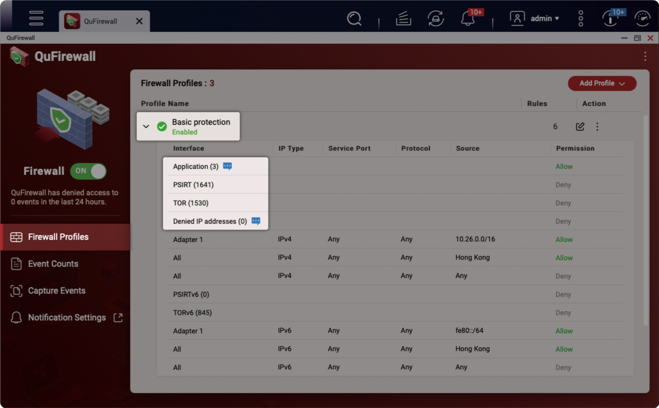The image size is (659, 408).
Task: Click the admin user avatar icon
Action: [x=517, y=18]
